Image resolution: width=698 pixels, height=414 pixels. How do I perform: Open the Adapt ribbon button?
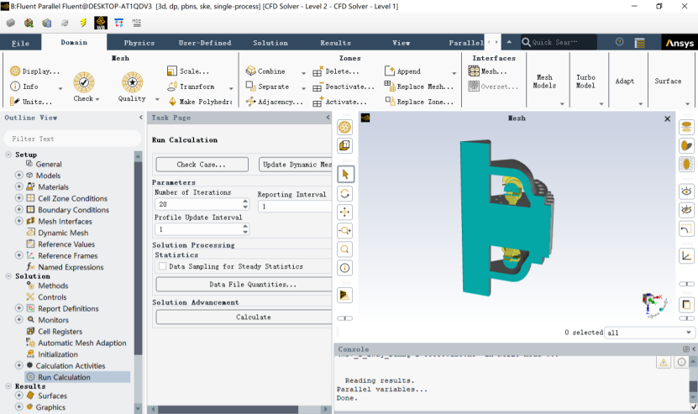coord(625,81)
